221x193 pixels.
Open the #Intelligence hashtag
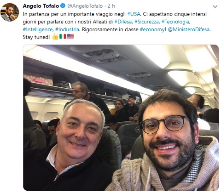[x=38, y=29]
